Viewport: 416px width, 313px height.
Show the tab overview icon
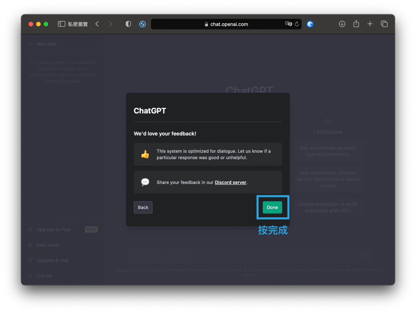384,24
